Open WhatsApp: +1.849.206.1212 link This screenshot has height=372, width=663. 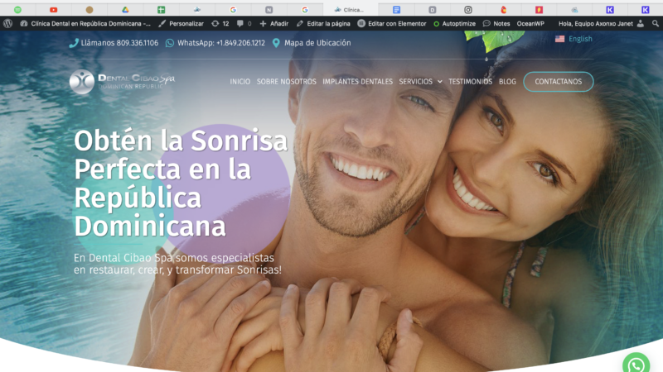[221, 43]
